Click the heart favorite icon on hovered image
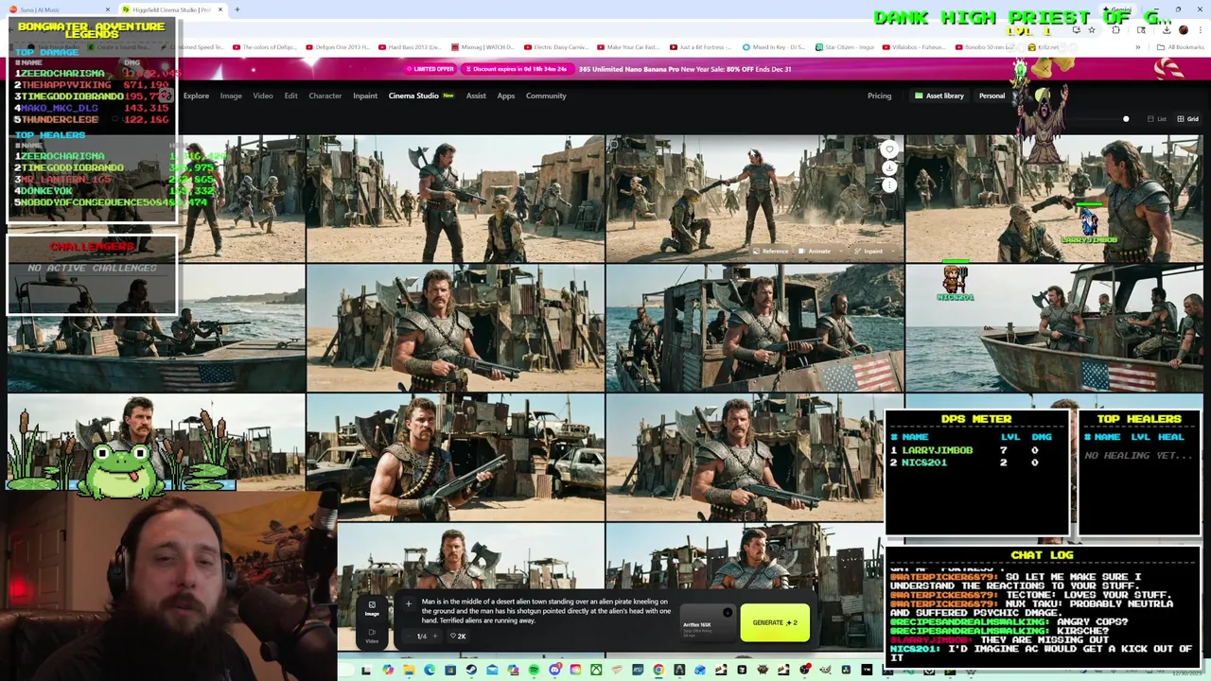The height and width of the screenshot is (681, 1211). pos(889,149)
